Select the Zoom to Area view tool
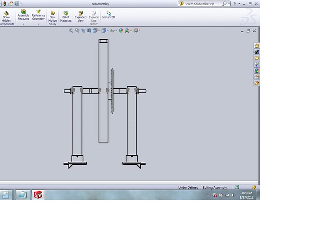Screen dimensions: 327x236 [77, 31]
